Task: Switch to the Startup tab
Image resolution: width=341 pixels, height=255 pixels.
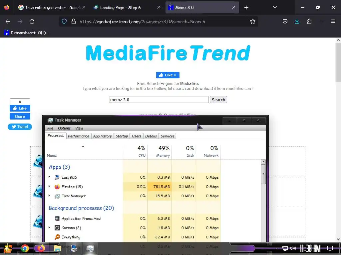Action: (122, 136)
